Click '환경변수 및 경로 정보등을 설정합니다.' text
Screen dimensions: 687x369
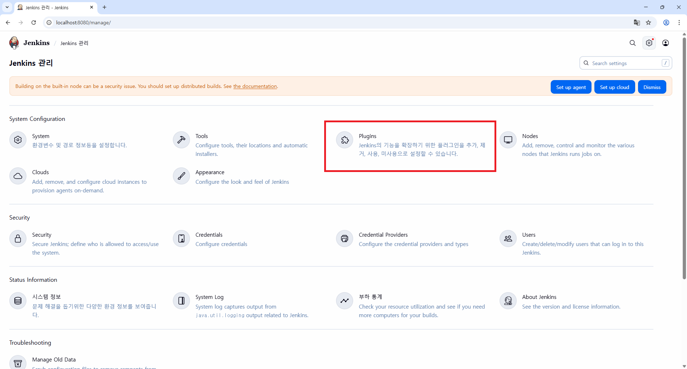(x=79, y=145)
